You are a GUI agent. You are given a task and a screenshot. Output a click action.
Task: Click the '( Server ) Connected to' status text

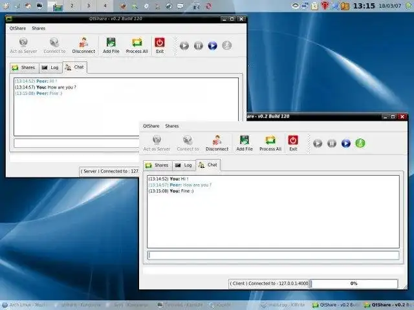(x=109, y=171)
